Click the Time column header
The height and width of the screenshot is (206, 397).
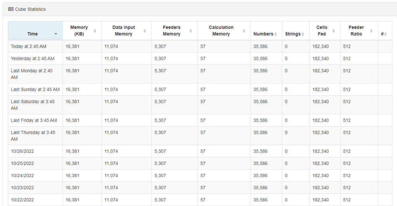tap(33, 34)
